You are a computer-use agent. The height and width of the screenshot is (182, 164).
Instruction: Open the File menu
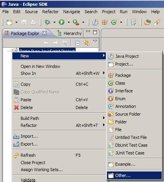(5, 12)
